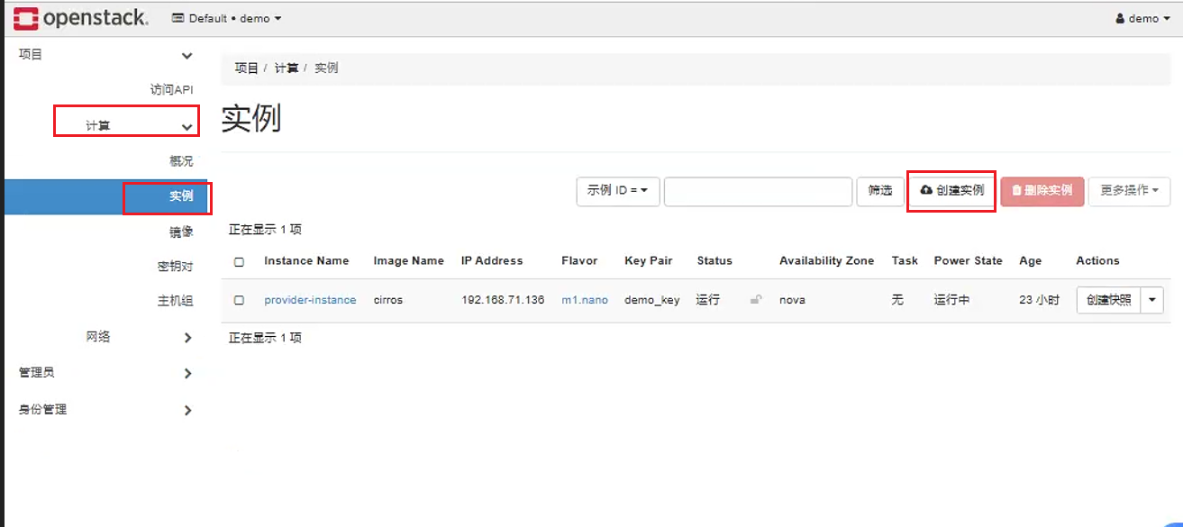Click the 创建实例 button
Screen dimensions: 1183x527
951,191
